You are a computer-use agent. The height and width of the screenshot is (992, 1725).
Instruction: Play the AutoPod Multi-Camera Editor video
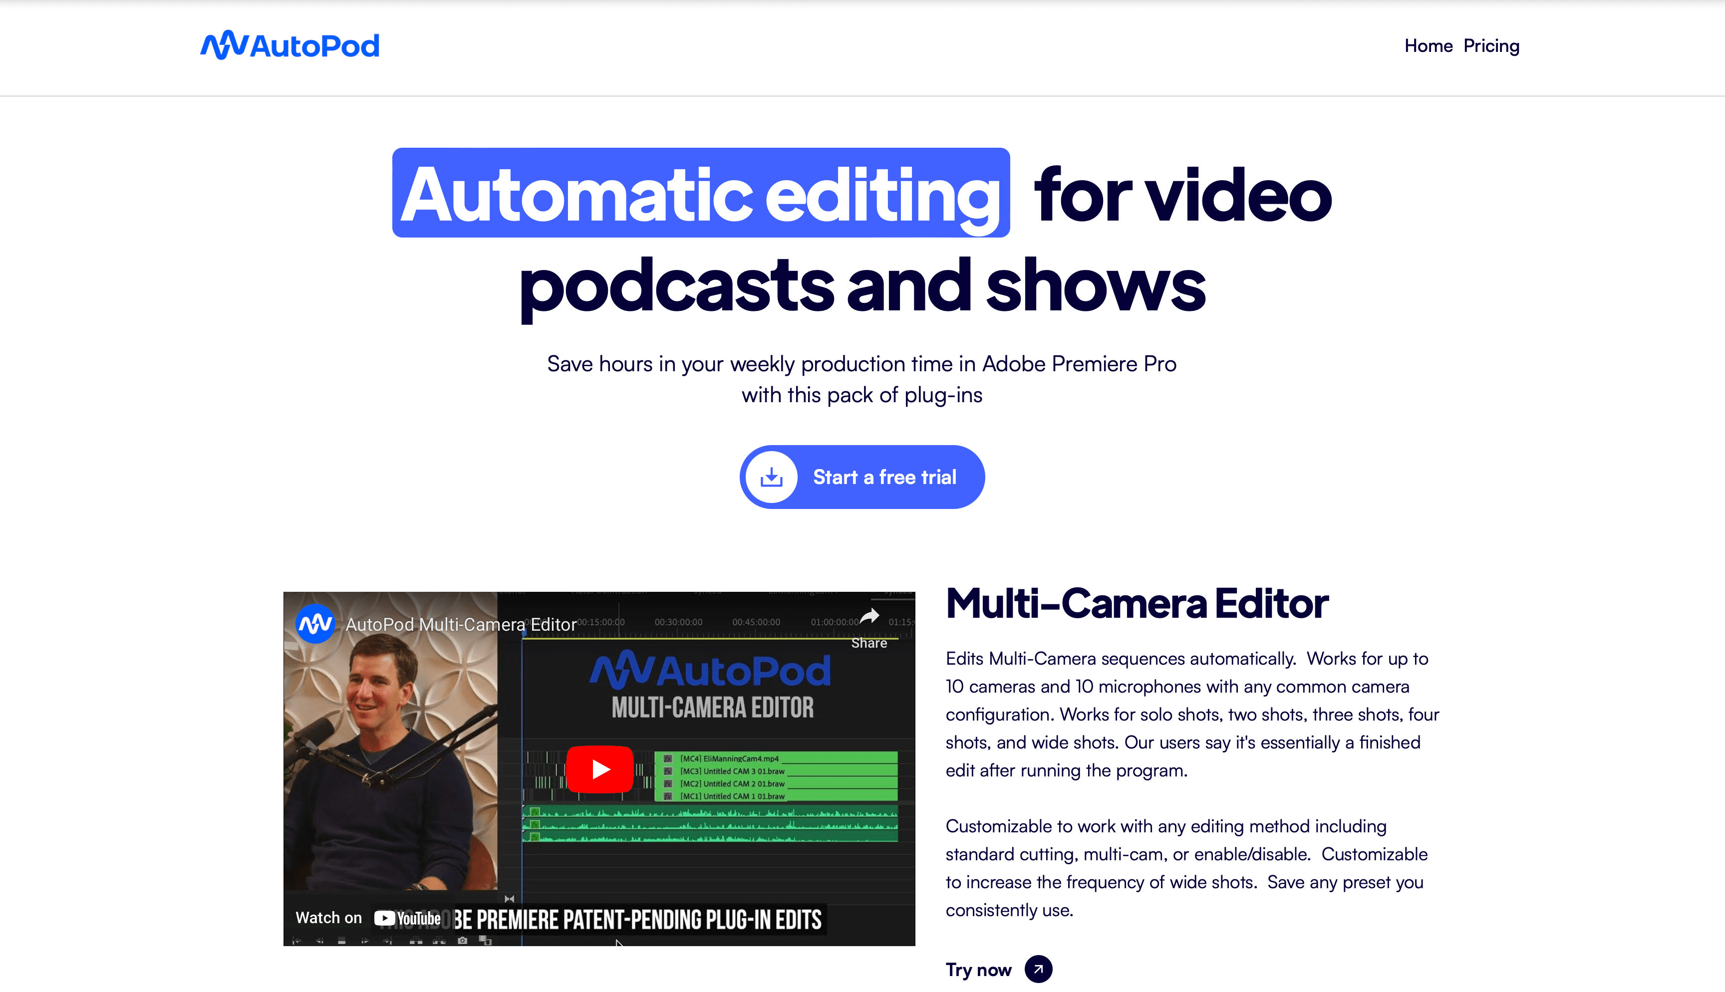tap(599, 769)
